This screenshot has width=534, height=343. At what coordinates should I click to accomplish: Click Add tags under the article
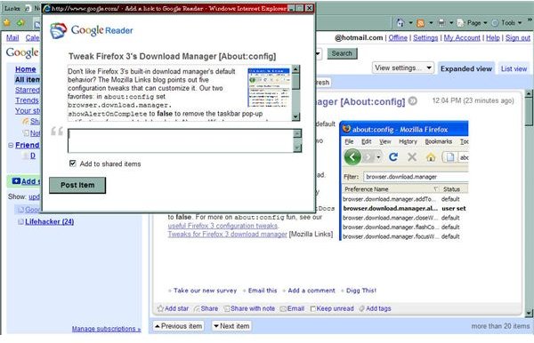click(x=375, y=308)
